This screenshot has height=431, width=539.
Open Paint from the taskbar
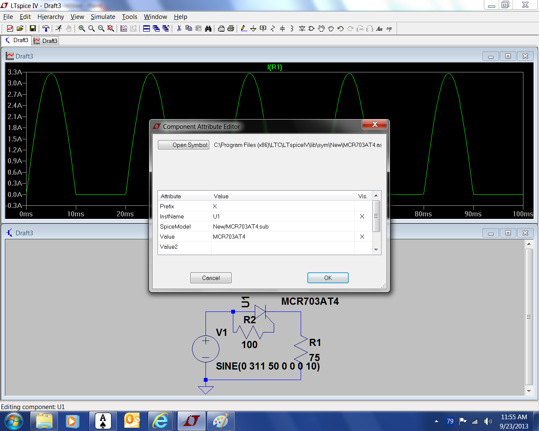tap(220, 421)
